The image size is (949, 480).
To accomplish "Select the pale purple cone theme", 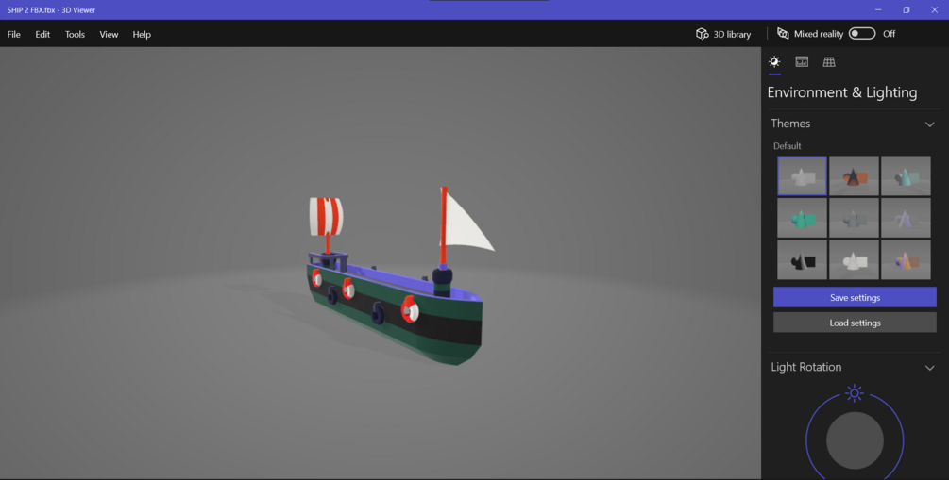I will point(906,218).
